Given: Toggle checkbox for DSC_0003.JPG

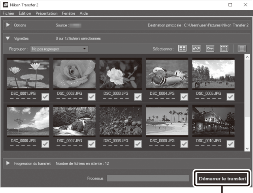Looking at the screenshot, I should click(138, 97).
